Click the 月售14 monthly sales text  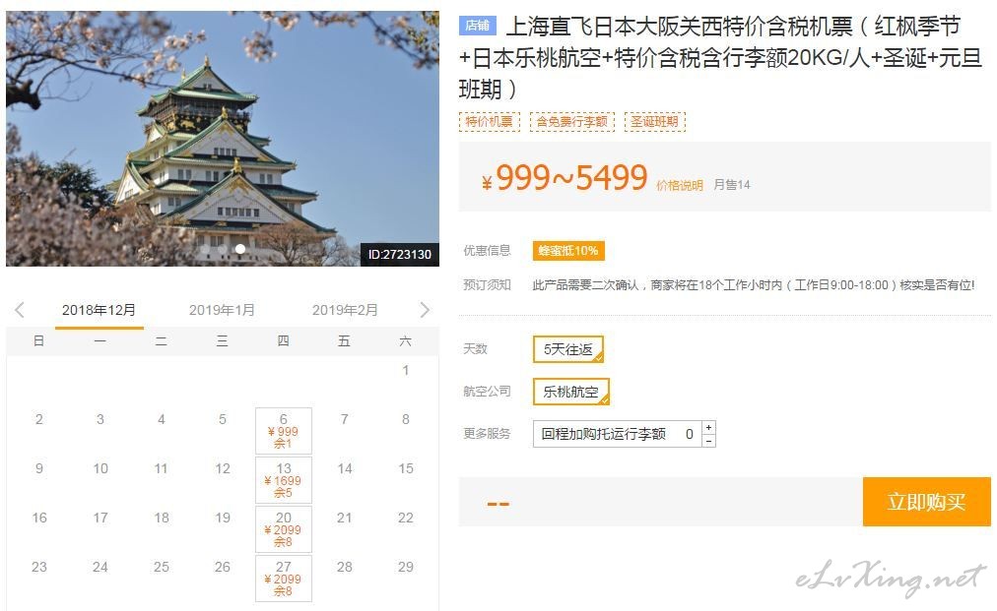click(x=732, y=185)
